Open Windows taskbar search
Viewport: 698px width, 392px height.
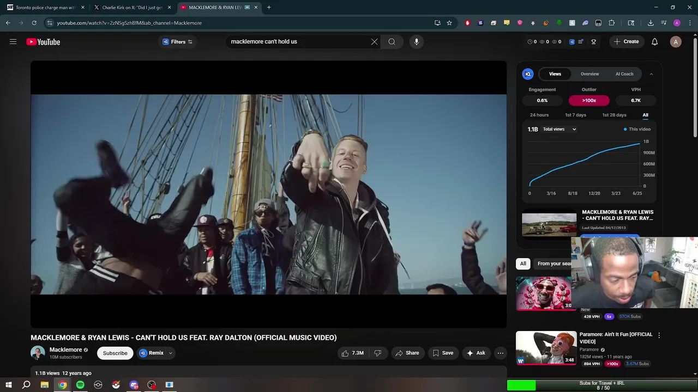tap(26, 385)
